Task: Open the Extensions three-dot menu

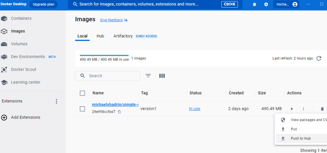Action: (x=56, y=101)
